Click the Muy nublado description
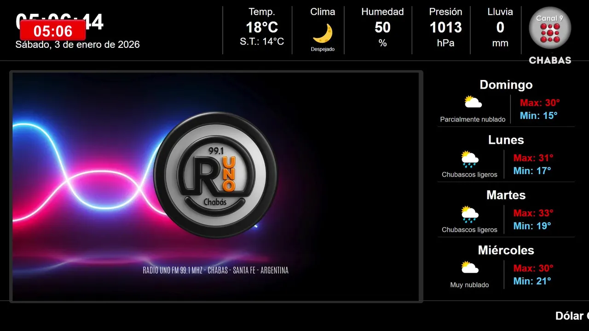Image resolution: width=589 pixels, height=331 pixels. (x=469, y=285)
